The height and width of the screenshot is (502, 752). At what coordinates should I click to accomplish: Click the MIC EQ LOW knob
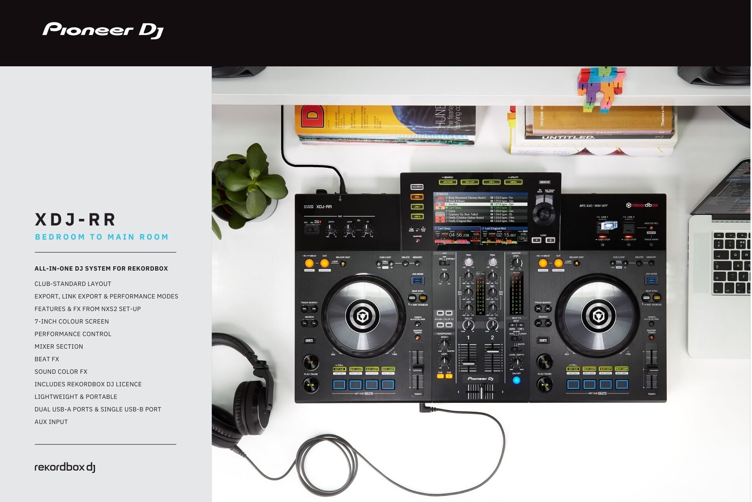coord(349,230)
